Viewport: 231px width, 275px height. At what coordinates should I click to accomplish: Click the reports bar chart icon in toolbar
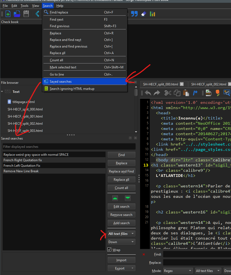coord(153,14)
